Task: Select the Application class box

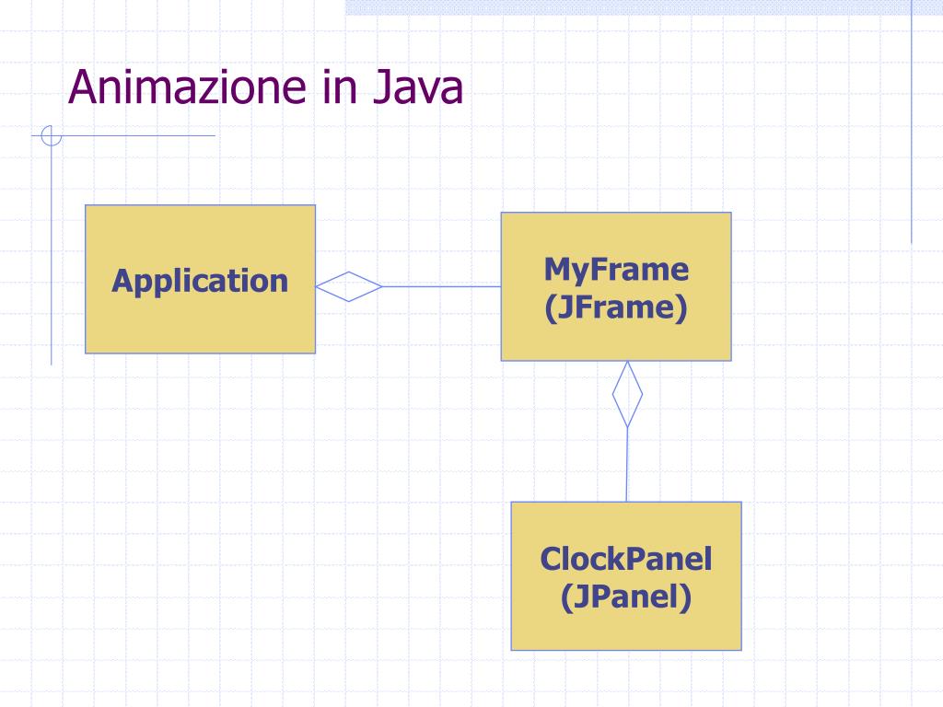Action: click(x=200, y=279)
